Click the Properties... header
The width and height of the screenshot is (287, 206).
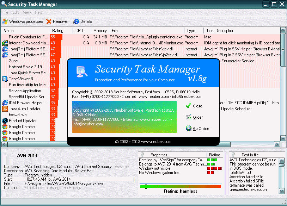[160, 155]
